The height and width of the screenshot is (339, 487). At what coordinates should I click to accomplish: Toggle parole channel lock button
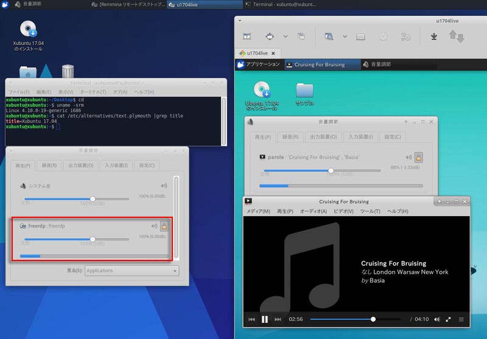pyautogui.click(x=419, y=158)
